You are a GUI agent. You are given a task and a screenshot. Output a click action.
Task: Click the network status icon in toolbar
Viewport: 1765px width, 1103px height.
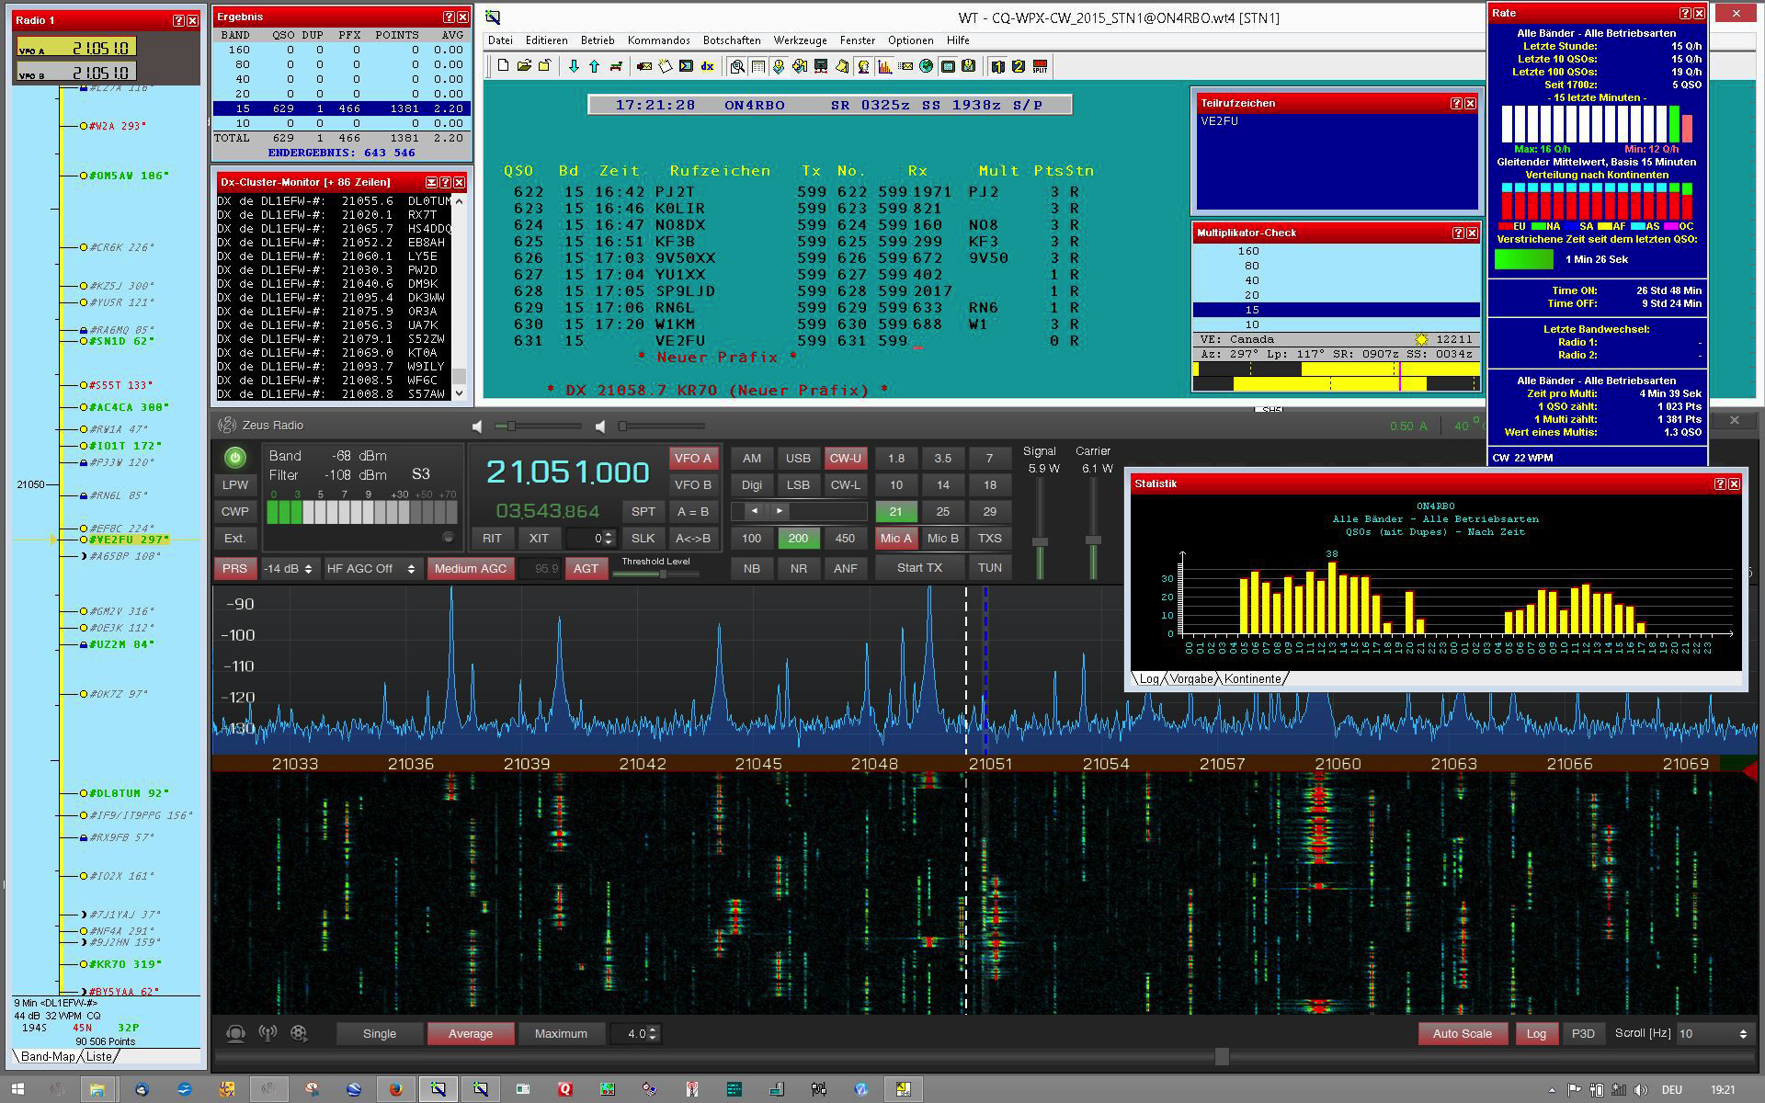tap(821, 66)
